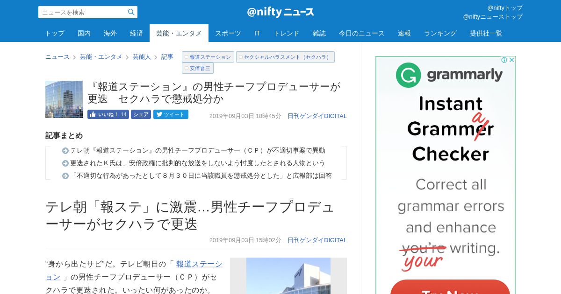Click the 記事 breadcrumb link
The height and width of the screenshot is (294, 561).
click(167, 57)
